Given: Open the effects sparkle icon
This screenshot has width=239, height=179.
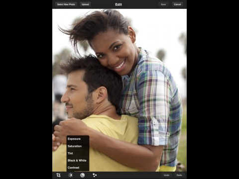Looking at the screenshot, I should click(95, 175).
